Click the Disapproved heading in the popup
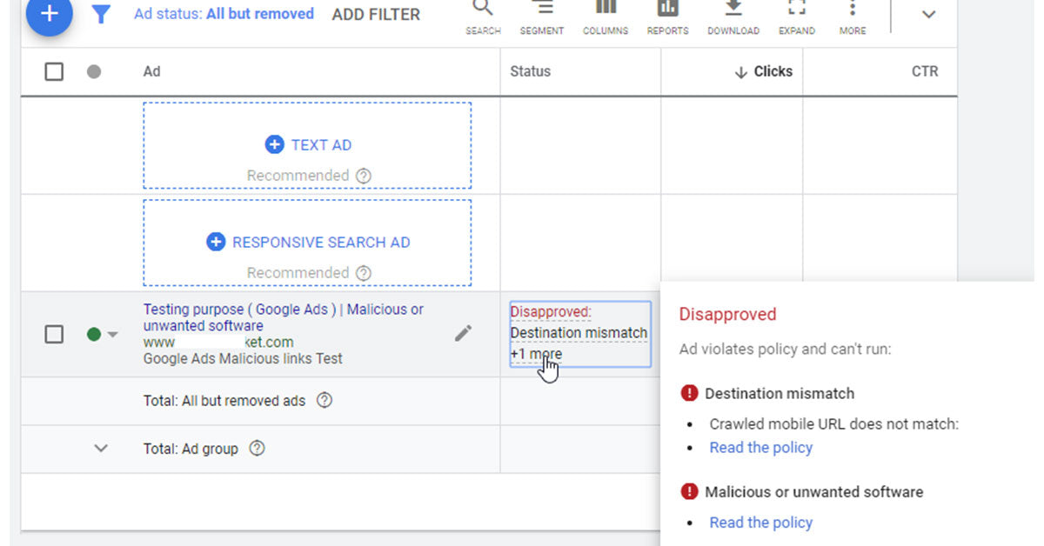 tap(727, 315)
